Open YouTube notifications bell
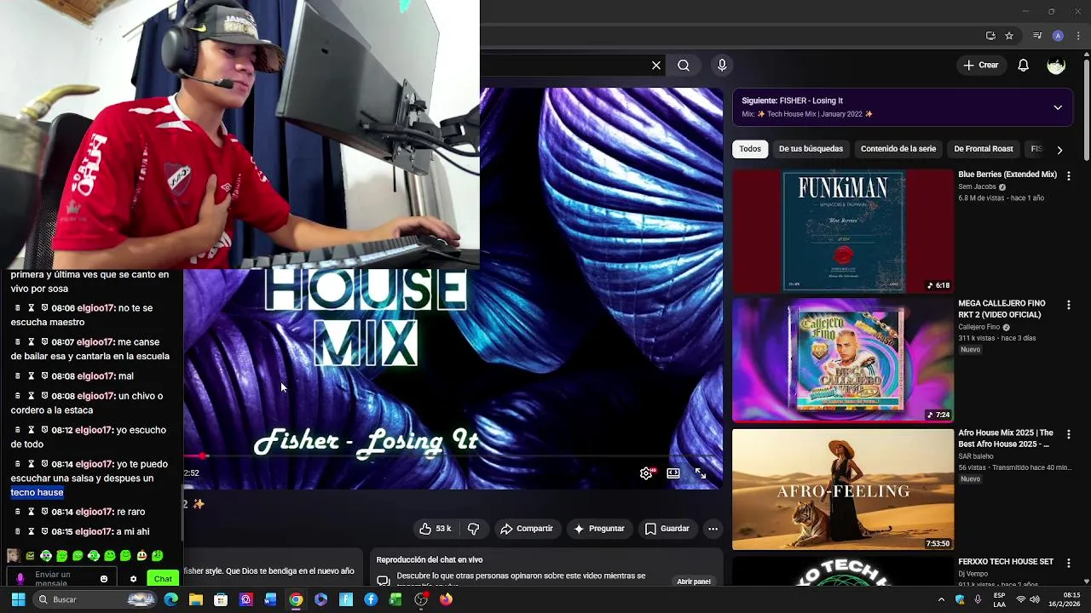The image size is (1091, 613). [1024, 66]
